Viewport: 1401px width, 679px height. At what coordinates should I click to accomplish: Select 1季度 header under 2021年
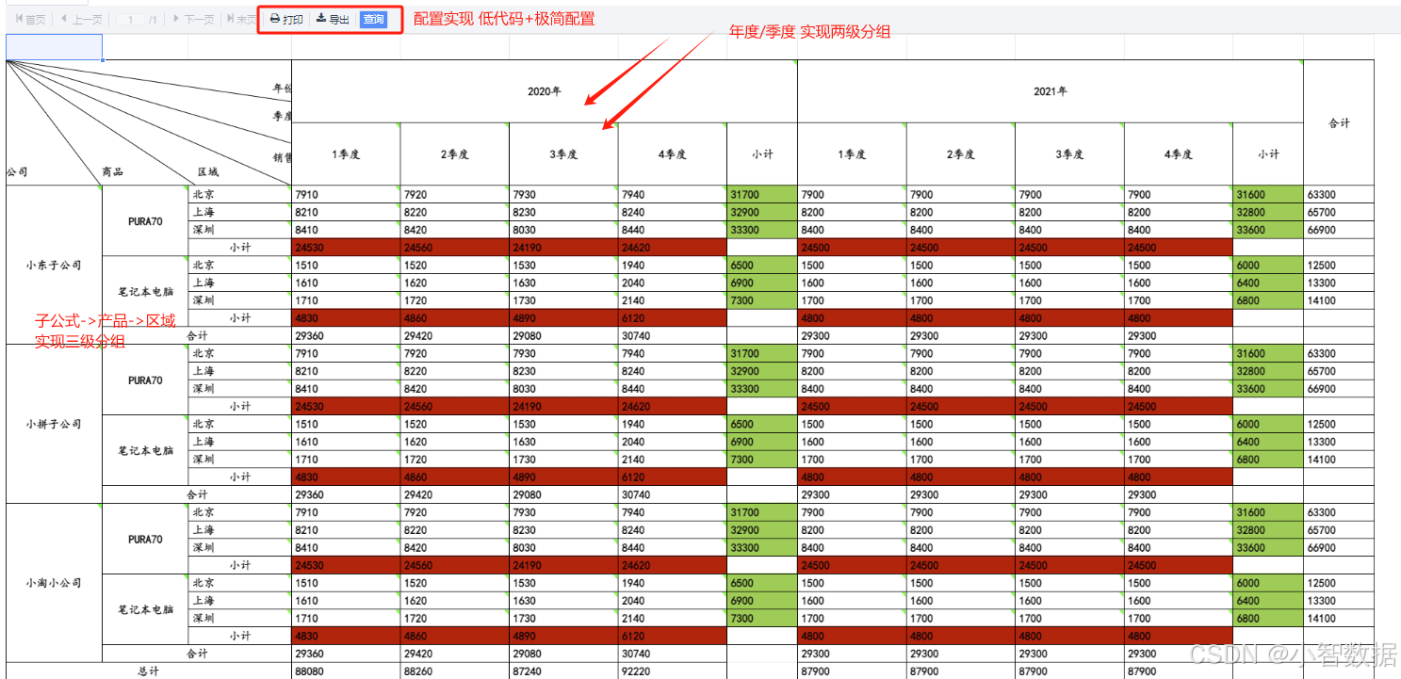point(852,154)
